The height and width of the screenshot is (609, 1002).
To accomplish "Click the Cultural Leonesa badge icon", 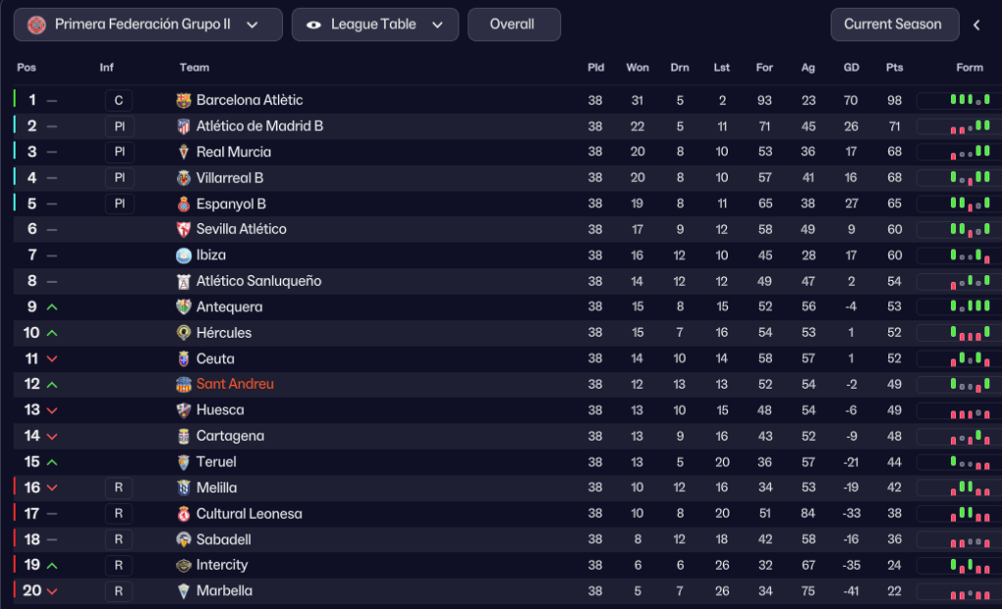I will point(183,514).
